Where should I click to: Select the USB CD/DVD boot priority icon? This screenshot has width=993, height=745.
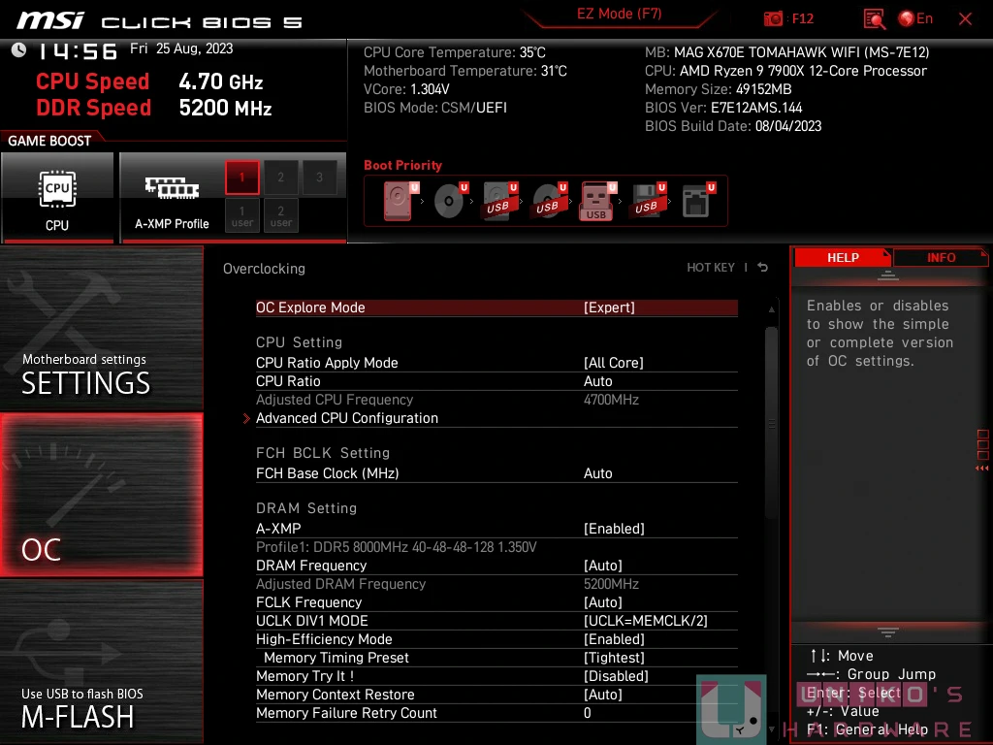pos(549,201)
